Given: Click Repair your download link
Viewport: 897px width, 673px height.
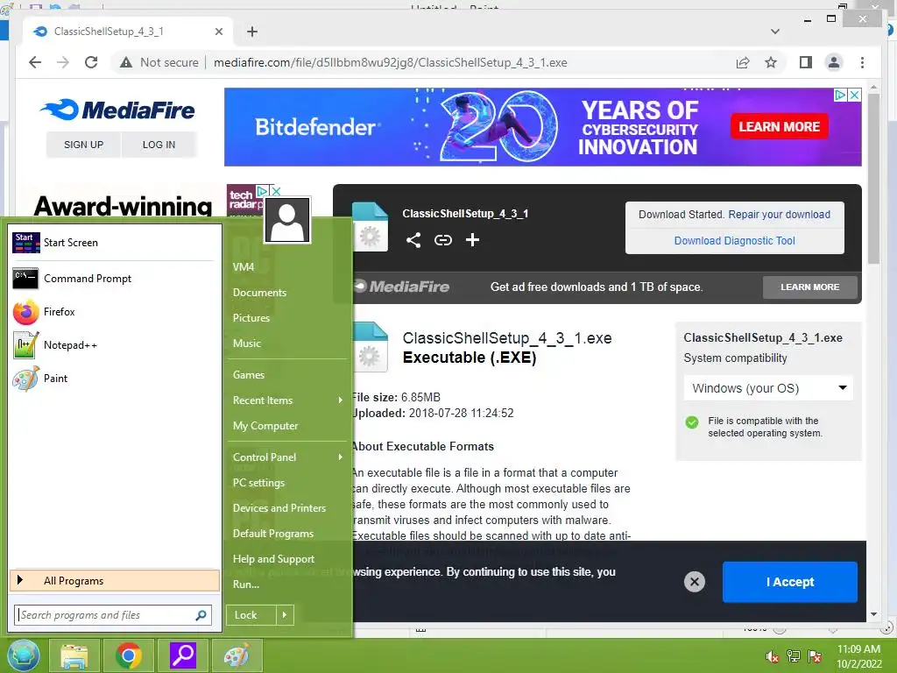Looking at the screenshot, I should (x=779, y=215).
